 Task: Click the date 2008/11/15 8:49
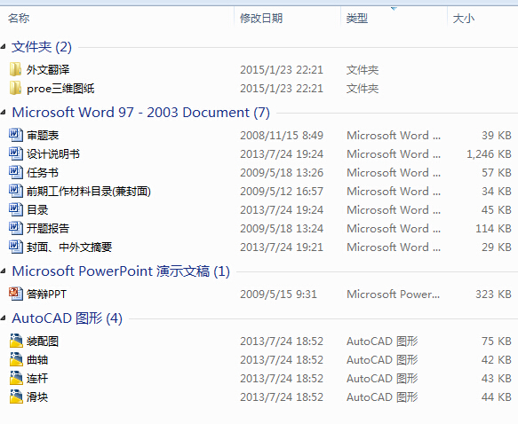pyautogui.click(x=282, y=135)
